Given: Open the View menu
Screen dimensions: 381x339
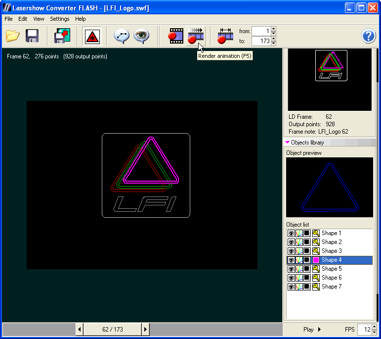Looking at the screenshot, I should [39, 19].
